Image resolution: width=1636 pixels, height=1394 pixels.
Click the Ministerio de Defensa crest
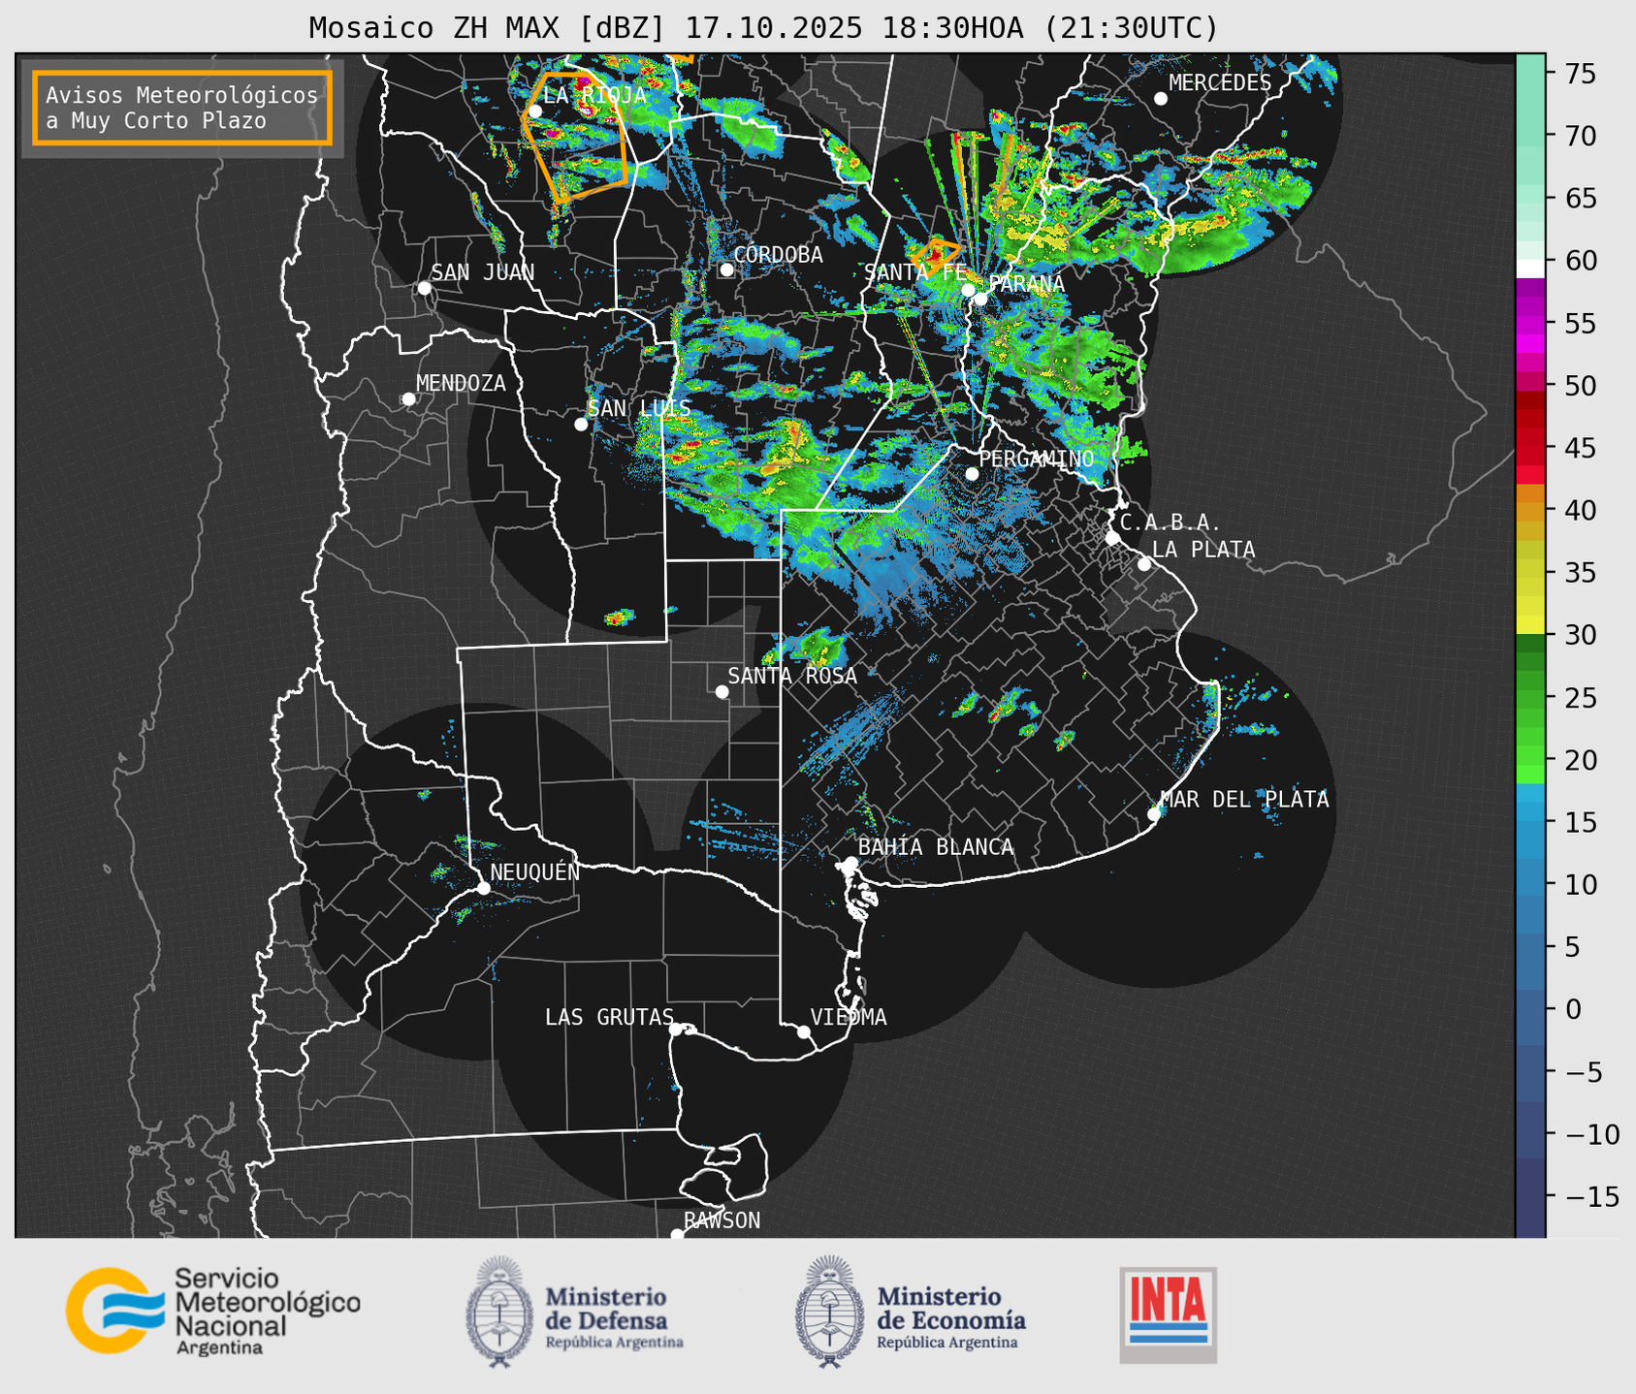(499, 1311)
